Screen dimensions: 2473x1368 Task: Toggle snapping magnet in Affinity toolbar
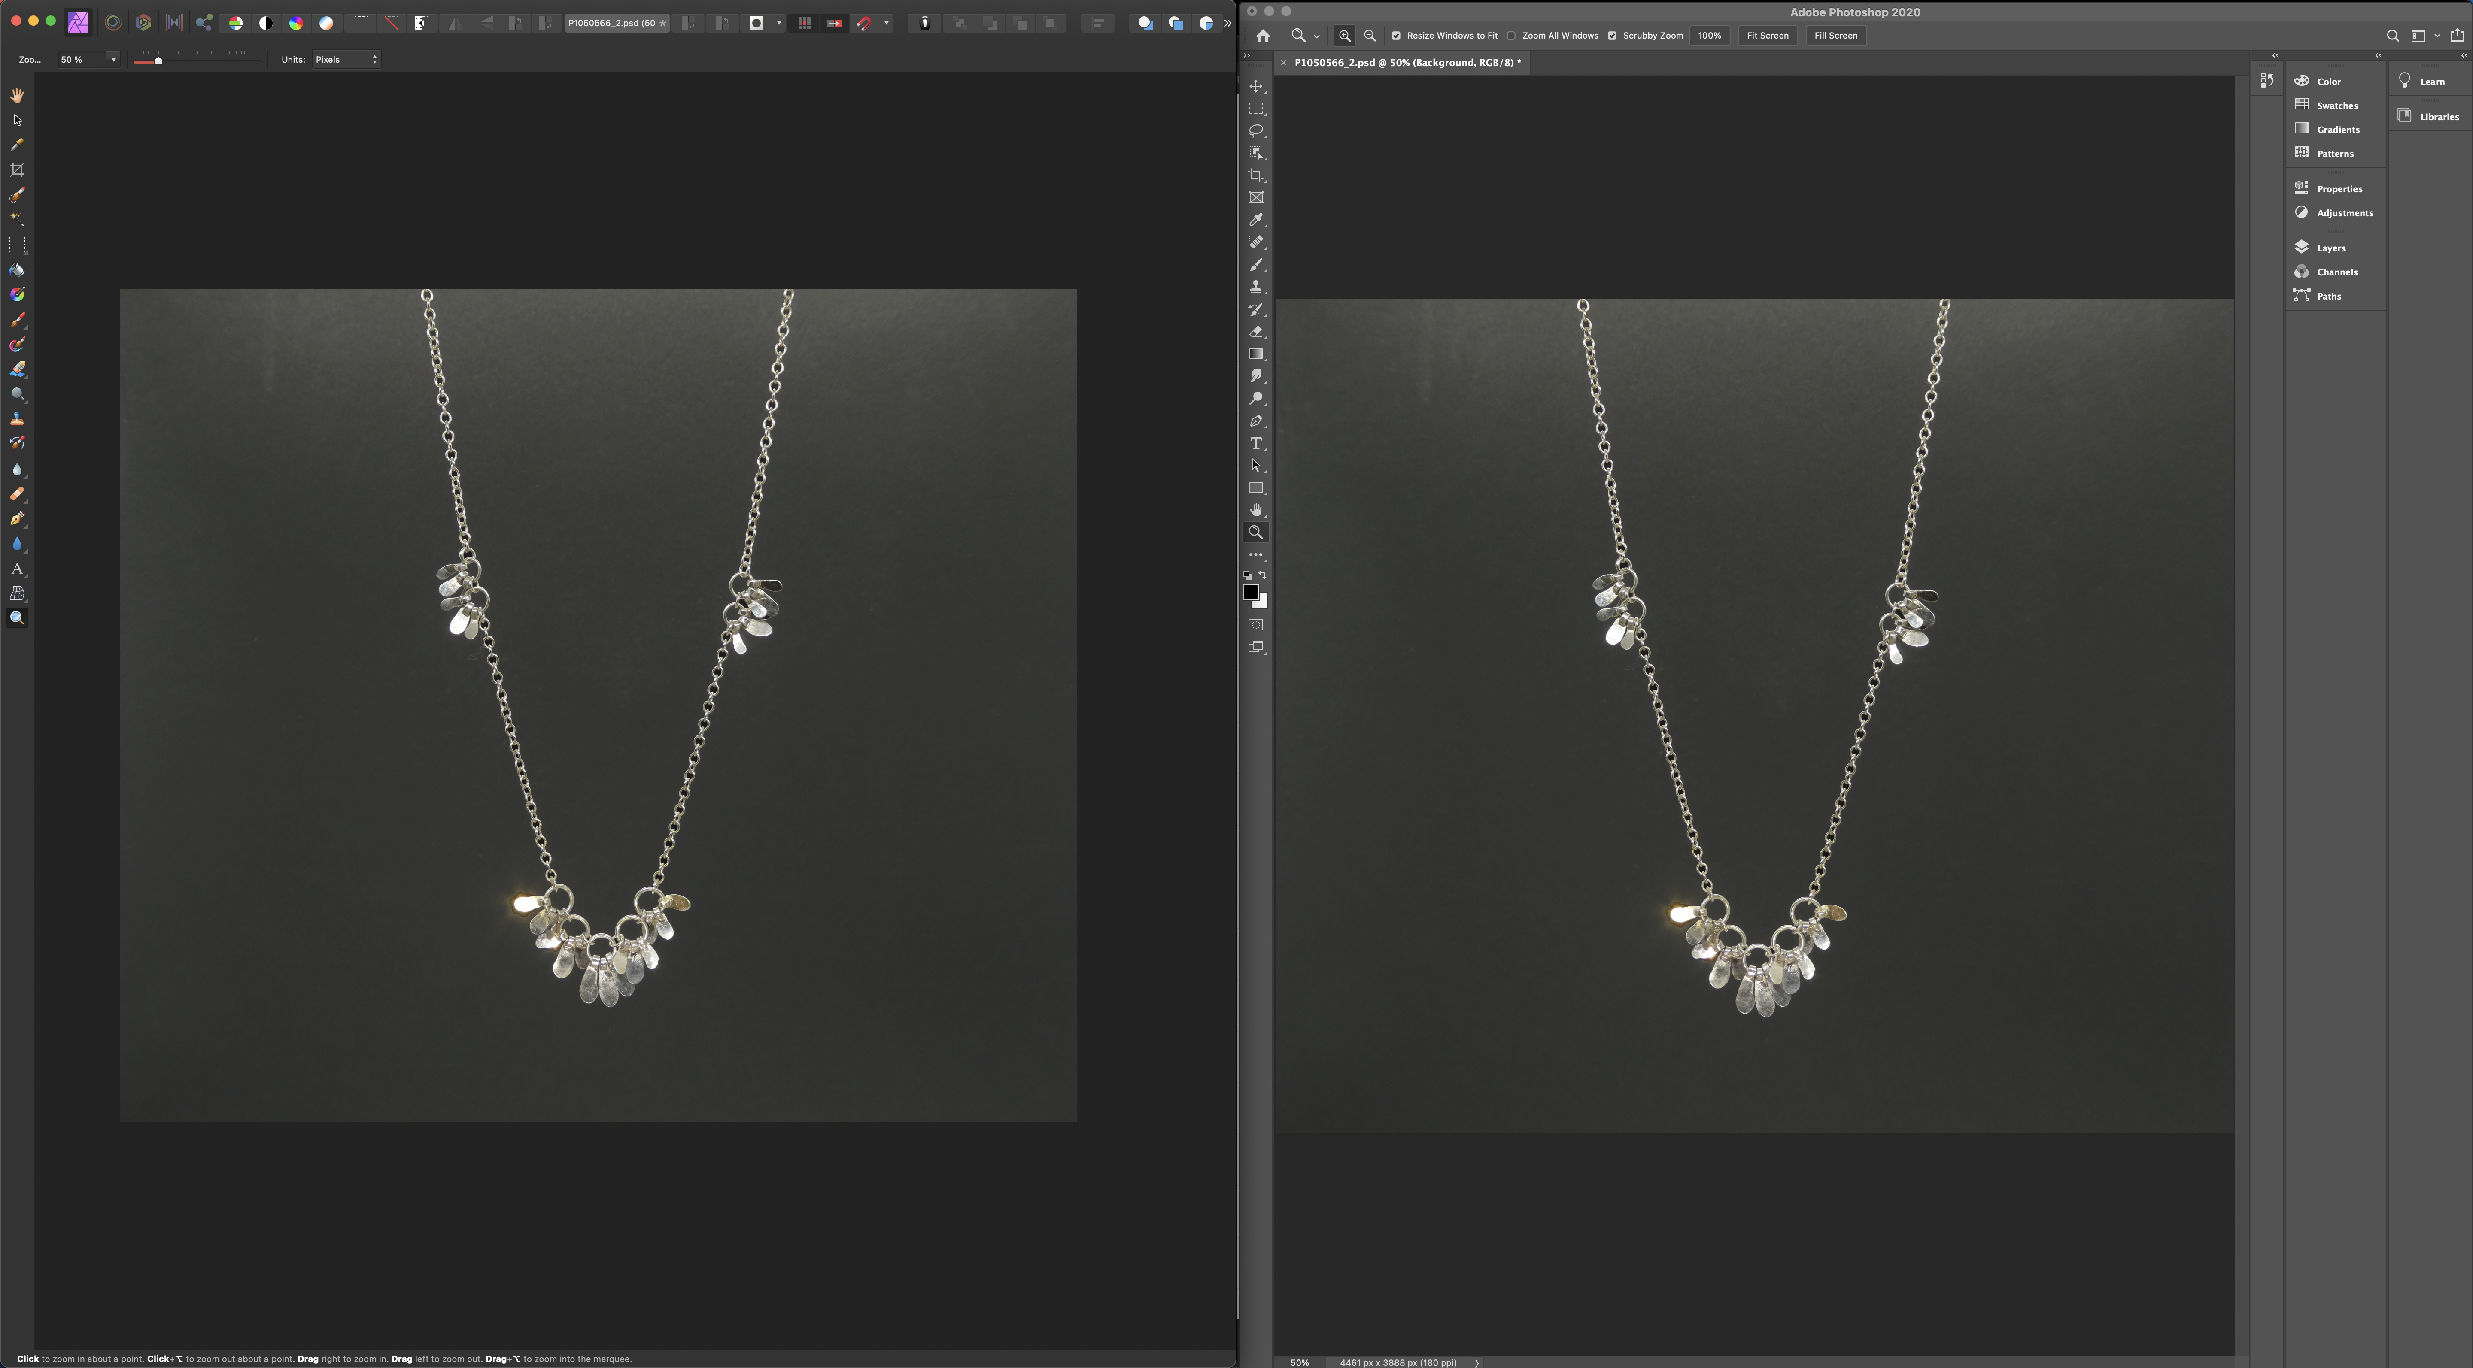(864, 23)
